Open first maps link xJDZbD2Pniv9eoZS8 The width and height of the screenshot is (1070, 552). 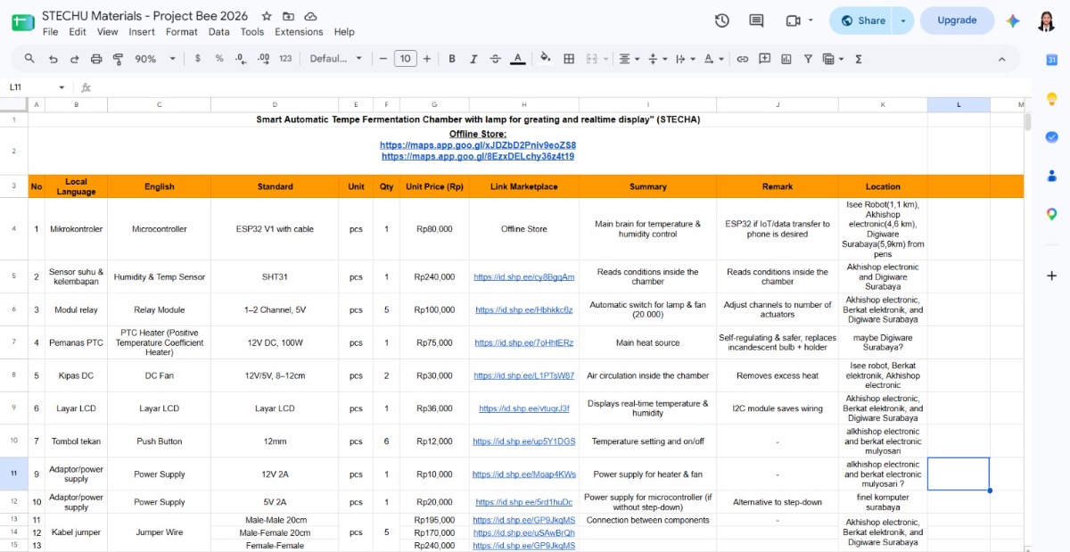click(x=478, y=145)
